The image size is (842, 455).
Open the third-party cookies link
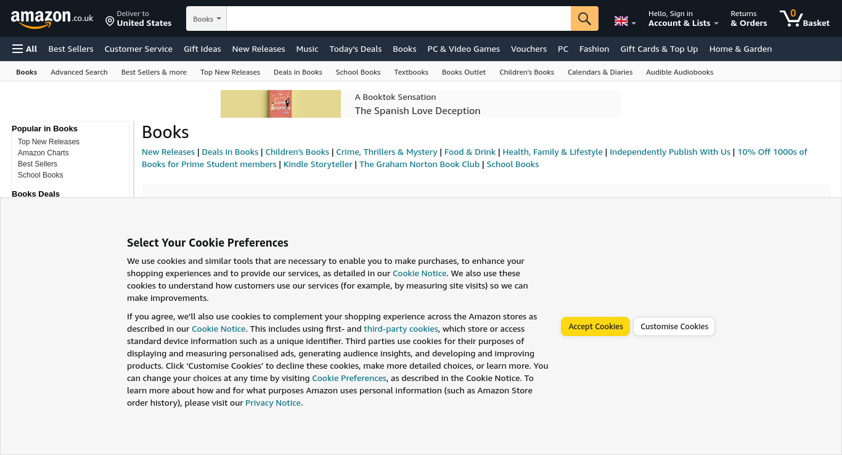coord(401,329)
